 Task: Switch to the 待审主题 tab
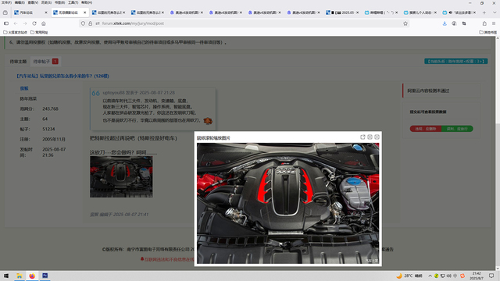pos(18,62)
